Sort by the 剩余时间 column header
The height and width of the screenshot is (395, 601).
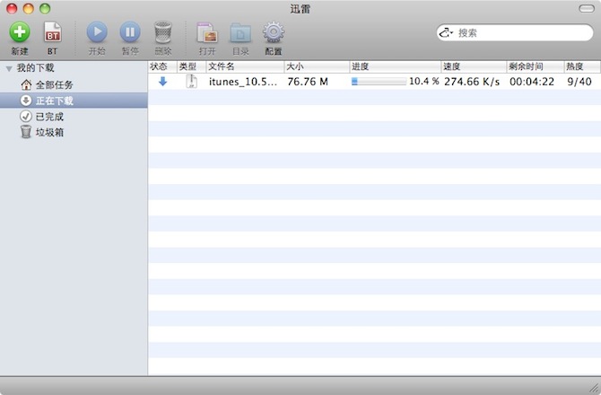click(x=536, y=66)
